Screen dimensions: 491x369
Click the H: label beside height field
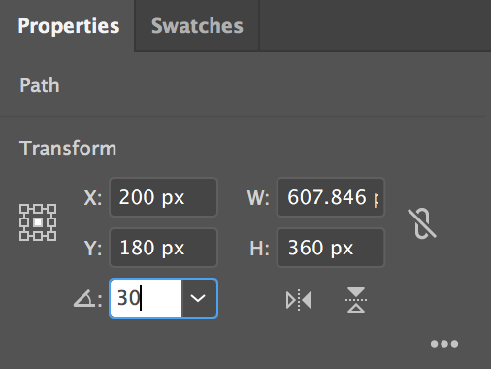tap(259, 248)
